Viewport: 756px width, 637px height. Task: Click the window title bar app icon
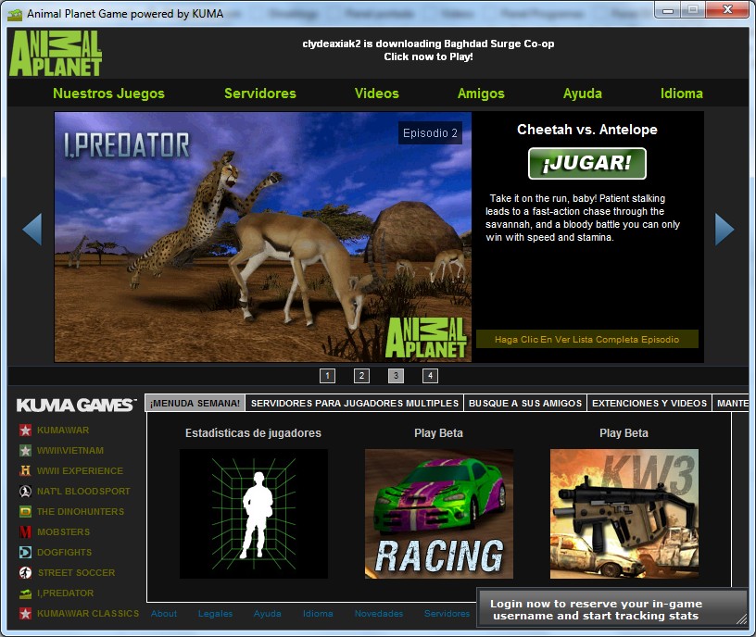pos(15,14)
